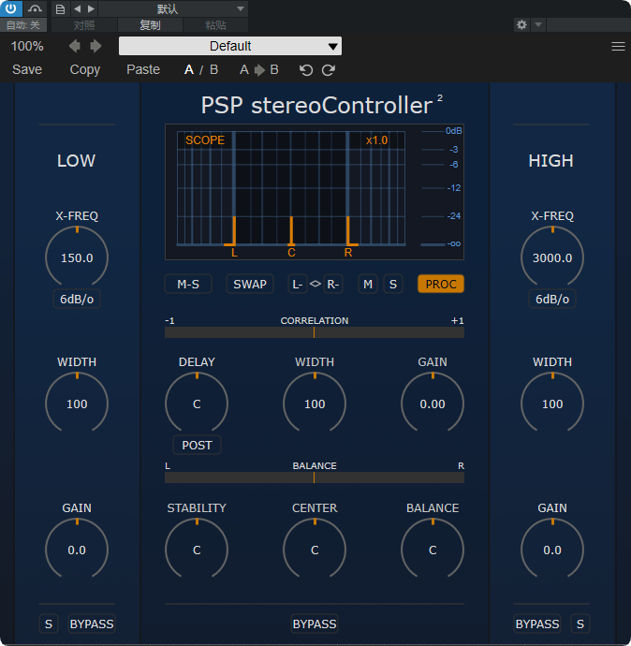Toggle the POST button under DELAY

pyautogui.click(x=197, y=445)
